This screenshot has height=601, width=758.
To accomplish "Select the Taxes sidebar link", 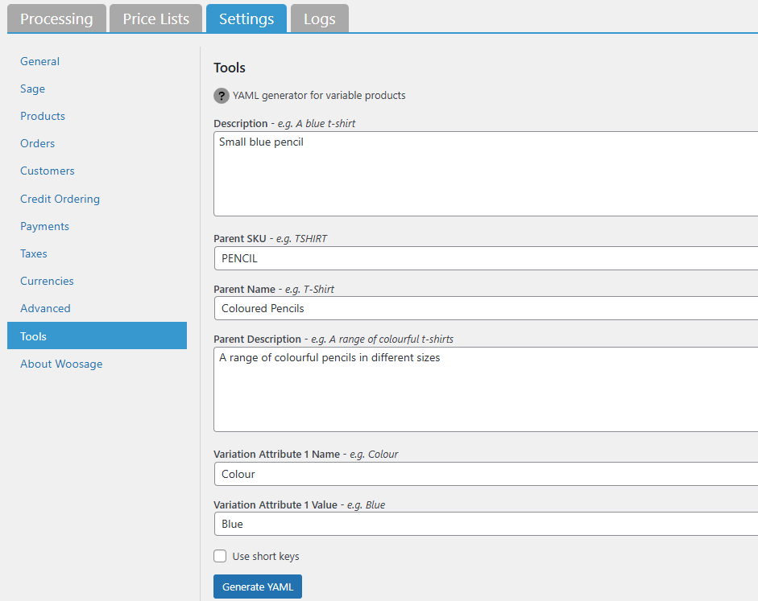I will 34,253.
